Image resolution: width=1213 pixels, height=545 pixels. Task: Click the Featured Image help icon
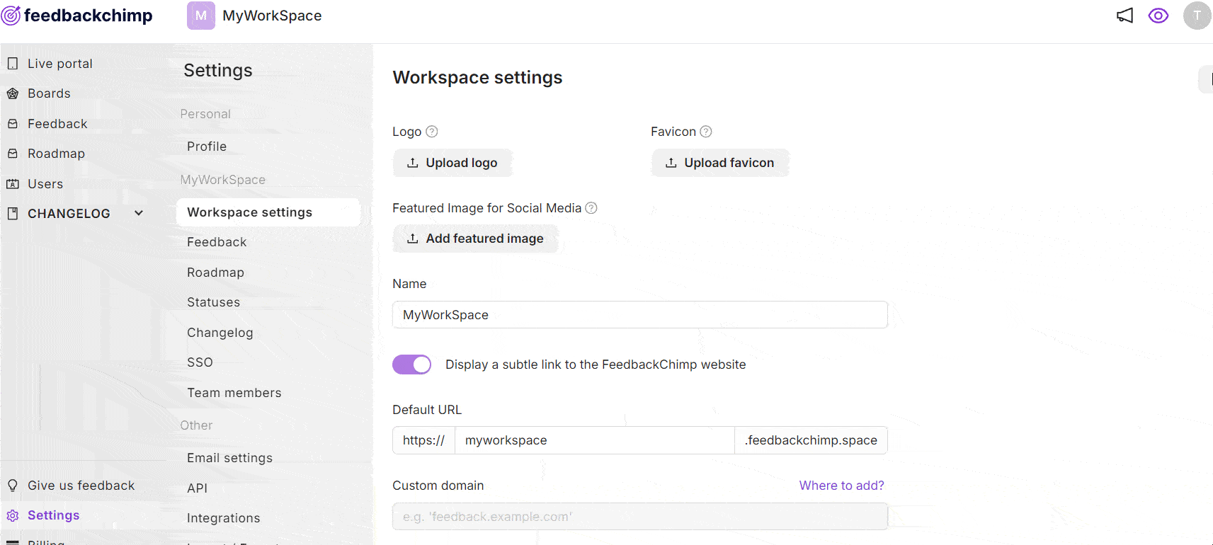591,208
